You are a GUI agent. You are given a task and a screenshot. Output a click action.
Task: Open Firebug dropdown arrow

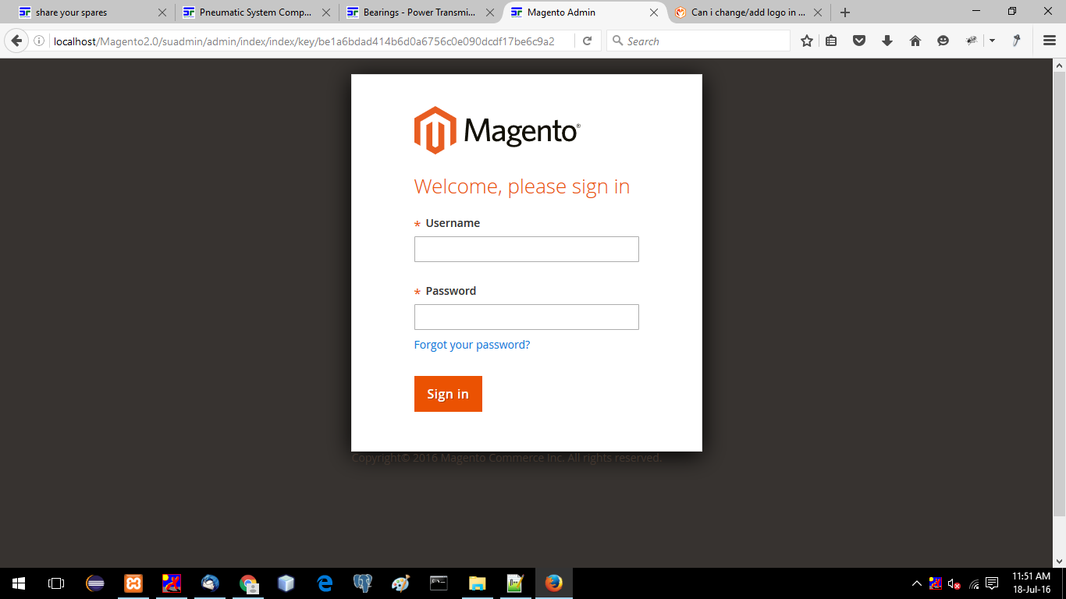992,41
